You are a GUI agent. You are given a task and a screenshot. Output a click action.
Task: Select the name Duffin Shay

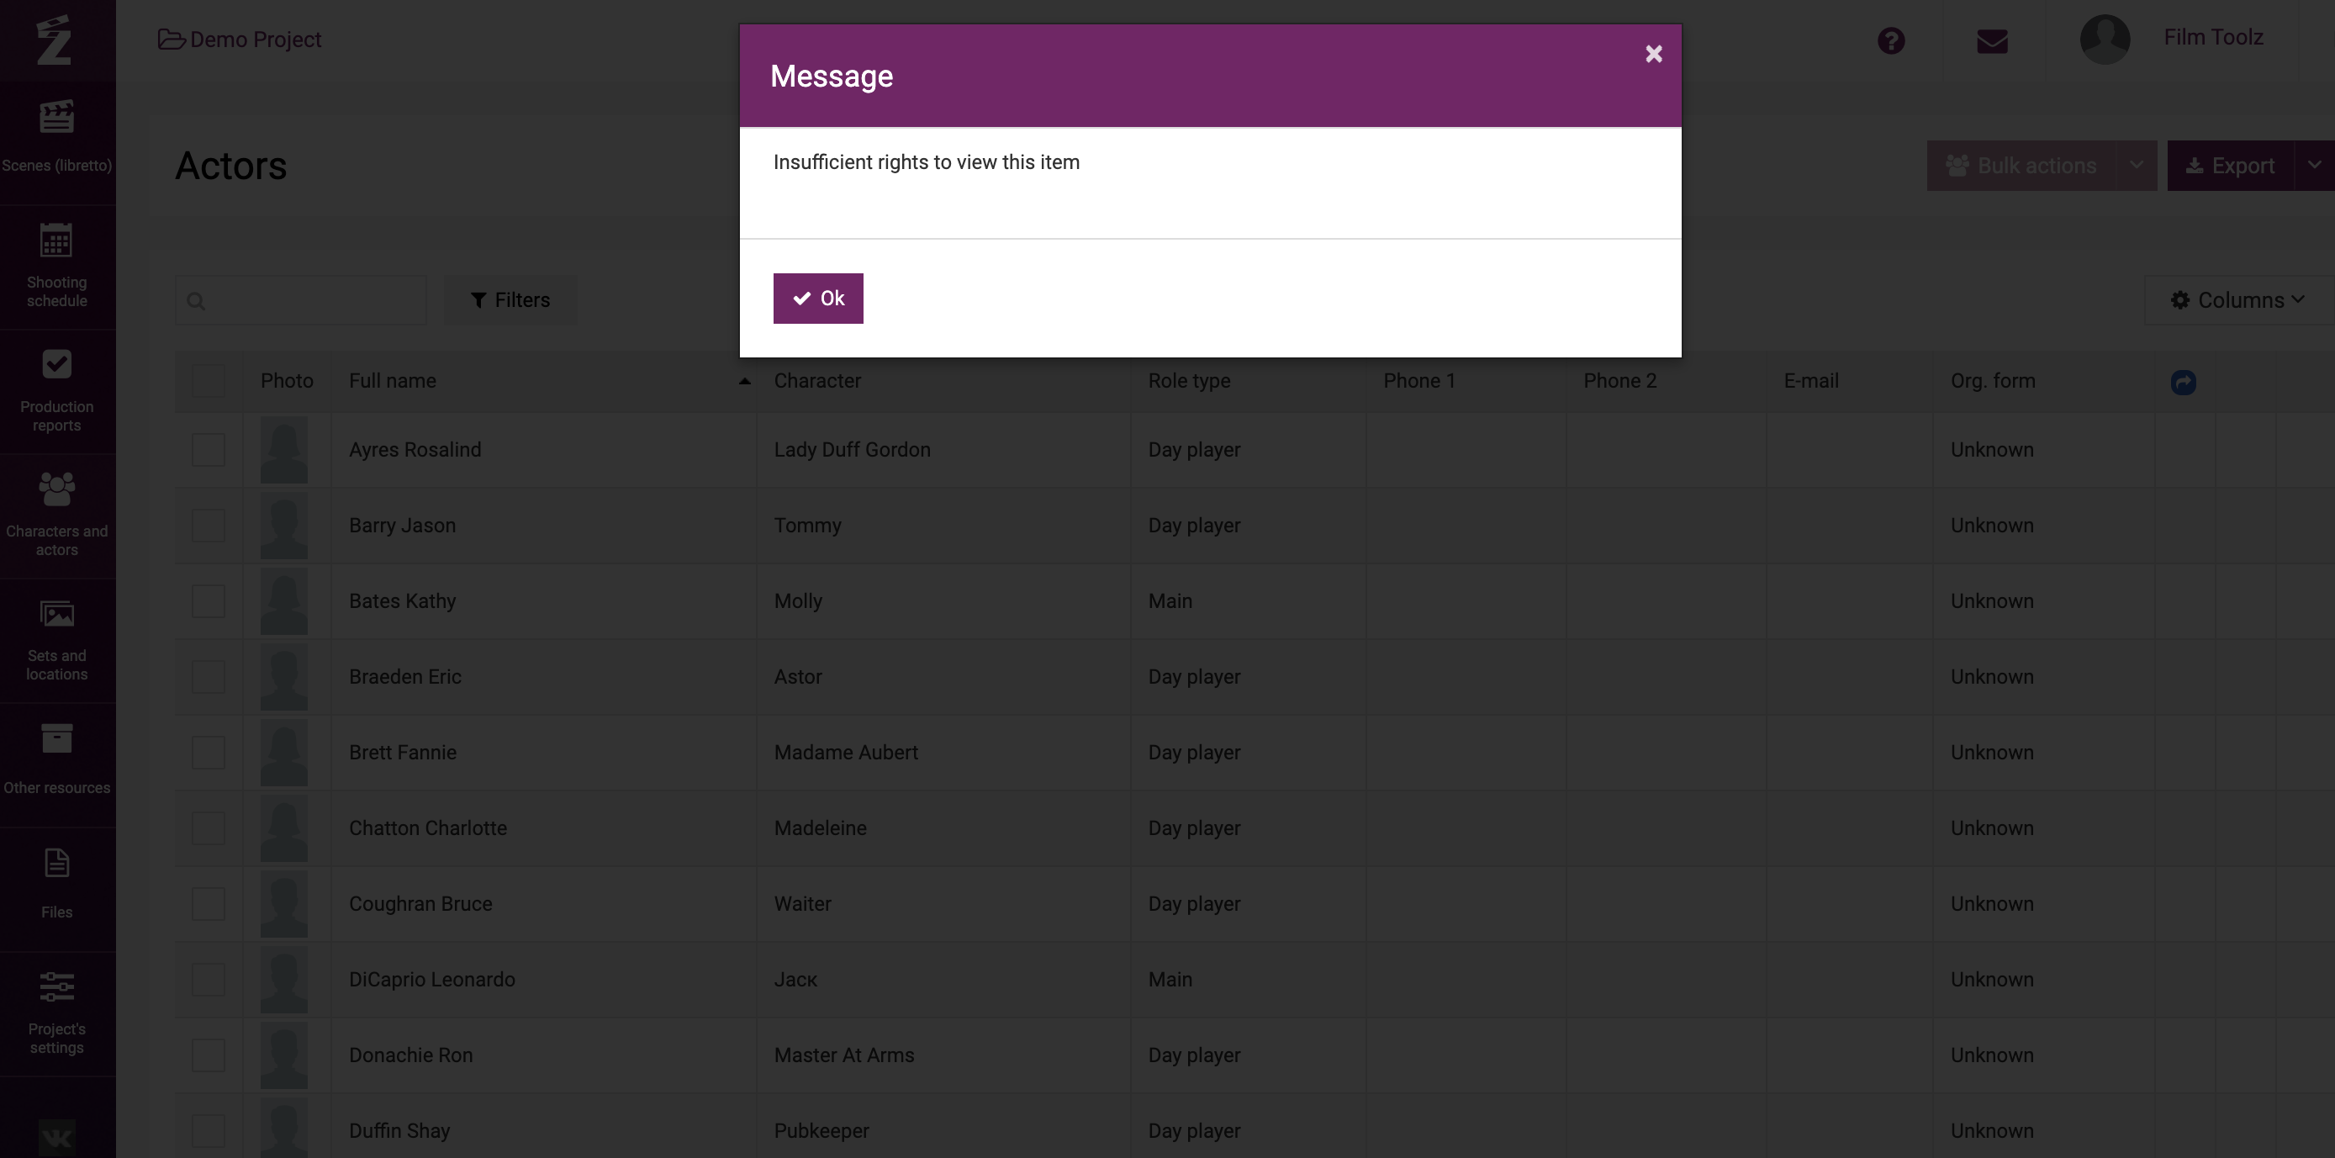pyautogui.click(x=399, y=1131)
